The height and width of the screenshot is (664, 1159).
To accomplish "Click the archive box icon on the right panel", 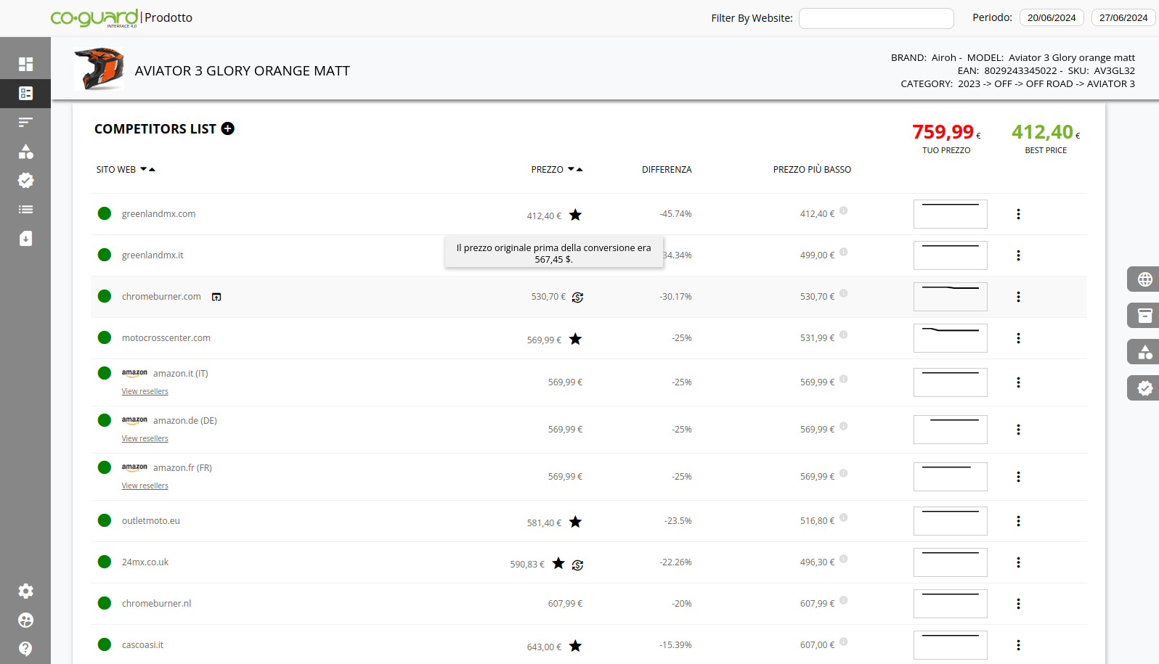I will pyautogui.click(x=1144, y=316).
